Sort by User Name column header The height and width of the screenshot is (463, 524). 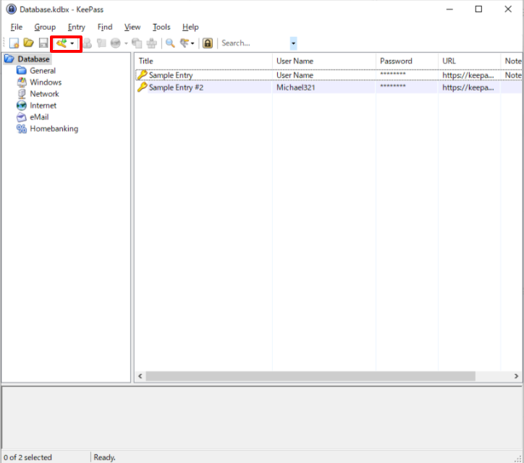(x=323, y=61)
